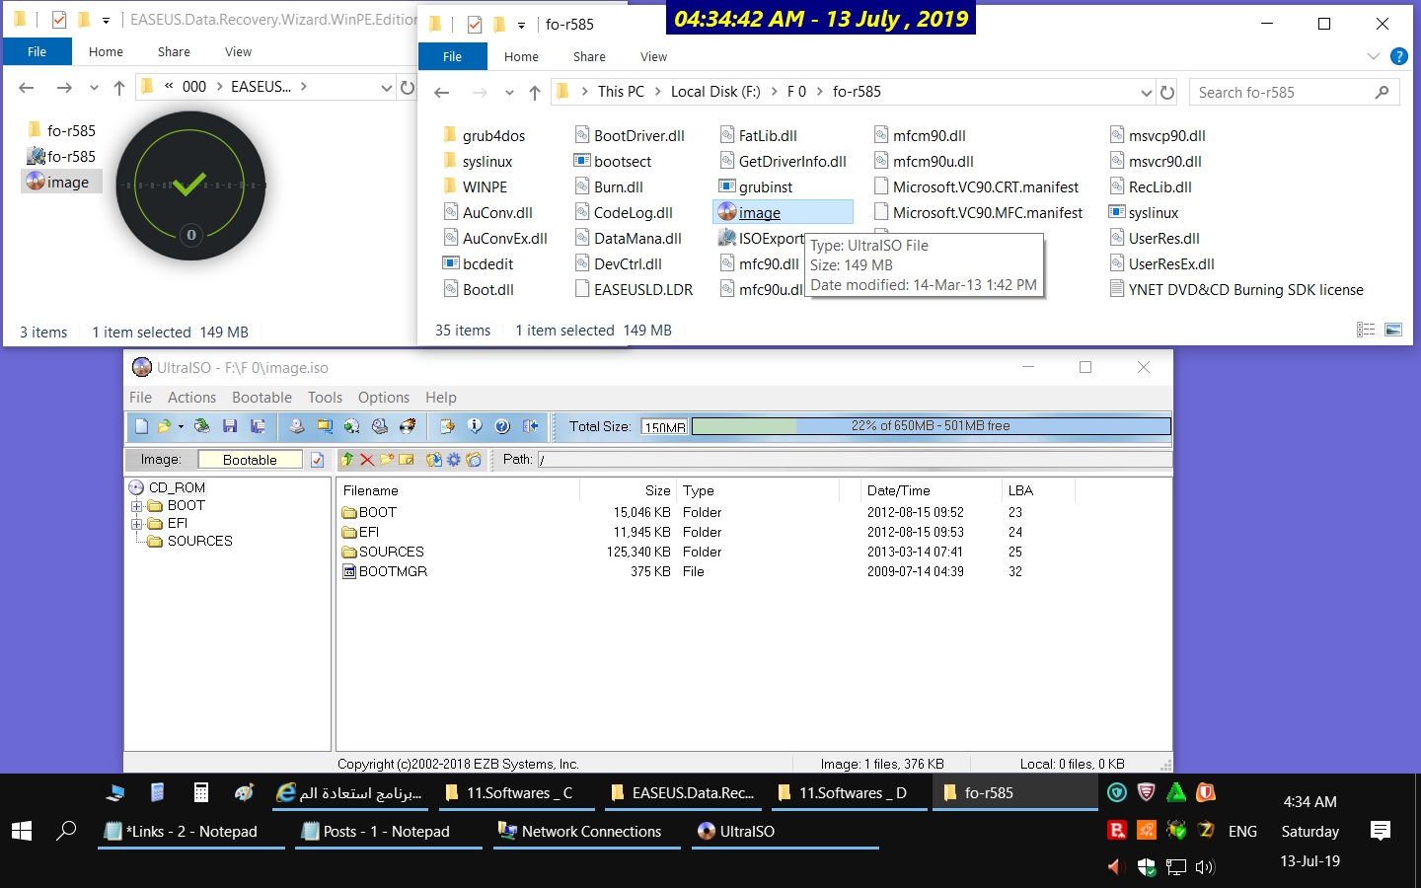Click the Properties checkmark icon in fo-r585 title bar
Image resolution: width=1421 pixels, height=888 pixels.
click(x=475, y=24)
